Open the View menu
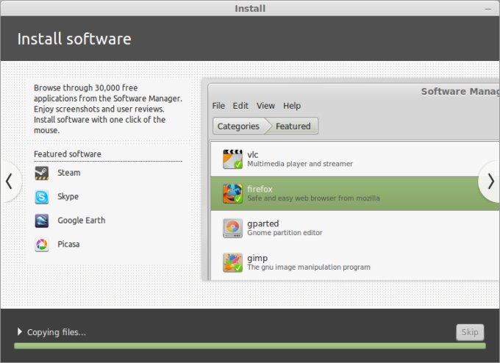 [265, 106]
